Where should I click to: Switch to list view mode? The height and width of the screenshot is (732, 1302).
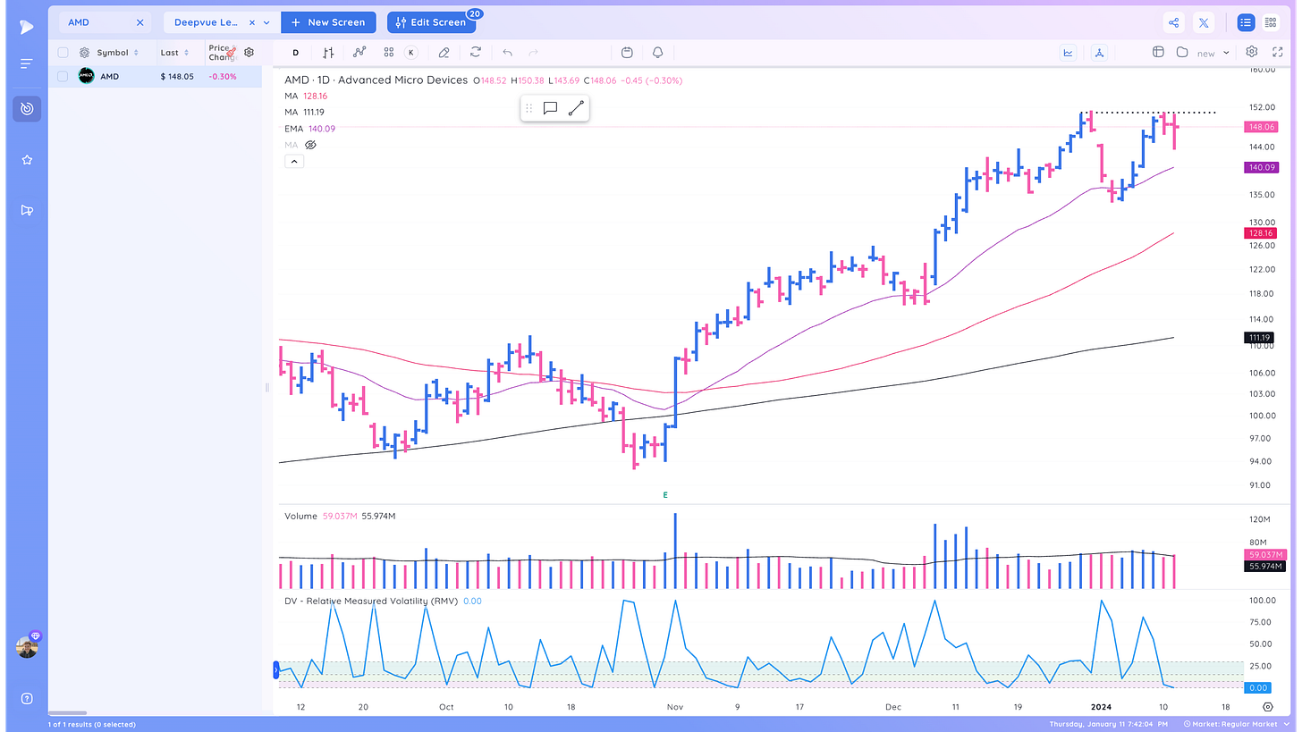point(1246,23)
